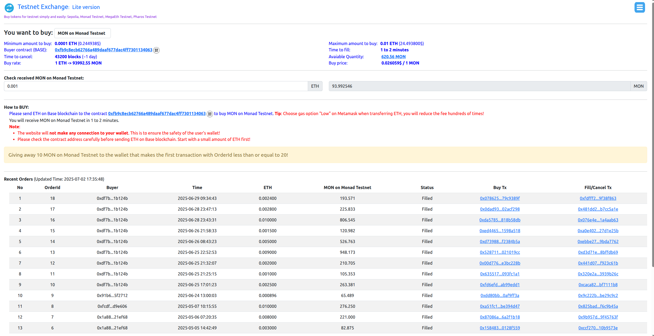Open Buy Tx 0xa51fc1...be394d47 link
Screen dimensions: 654x336
click(500, 306)
